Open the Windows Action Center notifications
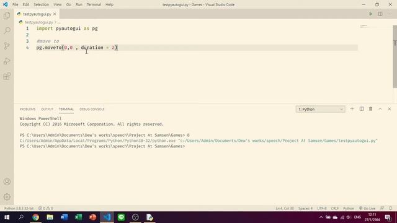This screenshot has width=397, height=223. click(x=388, y=217)
